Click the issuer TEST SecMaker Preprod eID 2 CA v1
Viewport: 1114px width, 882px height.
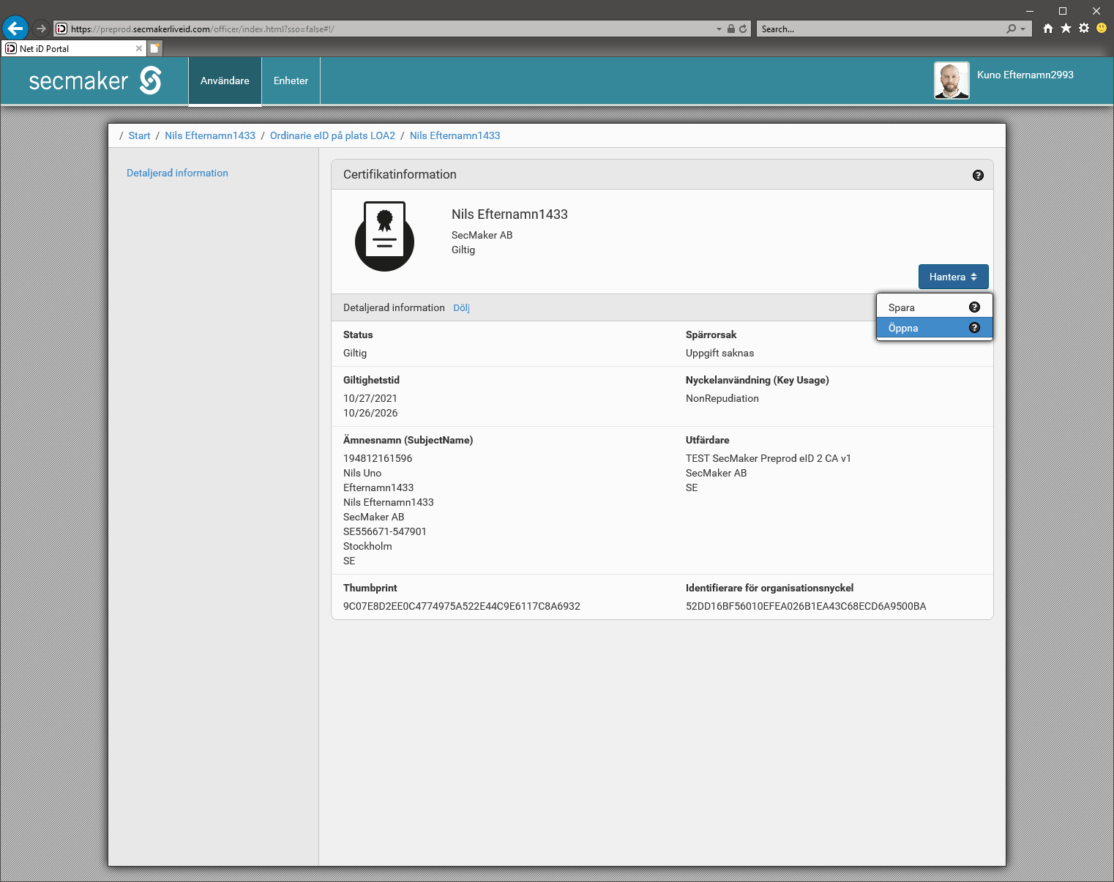769,458
